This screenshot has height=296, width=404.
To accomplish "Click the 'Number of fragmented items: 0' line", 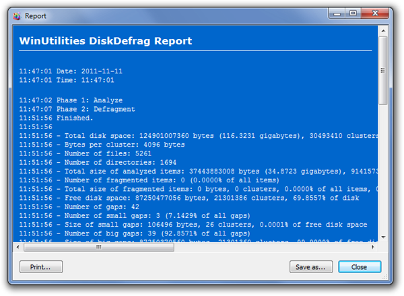I will (149, 180).
